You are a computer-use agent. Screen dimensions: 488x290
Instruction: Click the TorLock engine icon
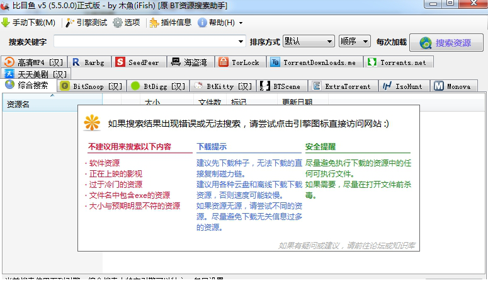(x=223, y=62)
